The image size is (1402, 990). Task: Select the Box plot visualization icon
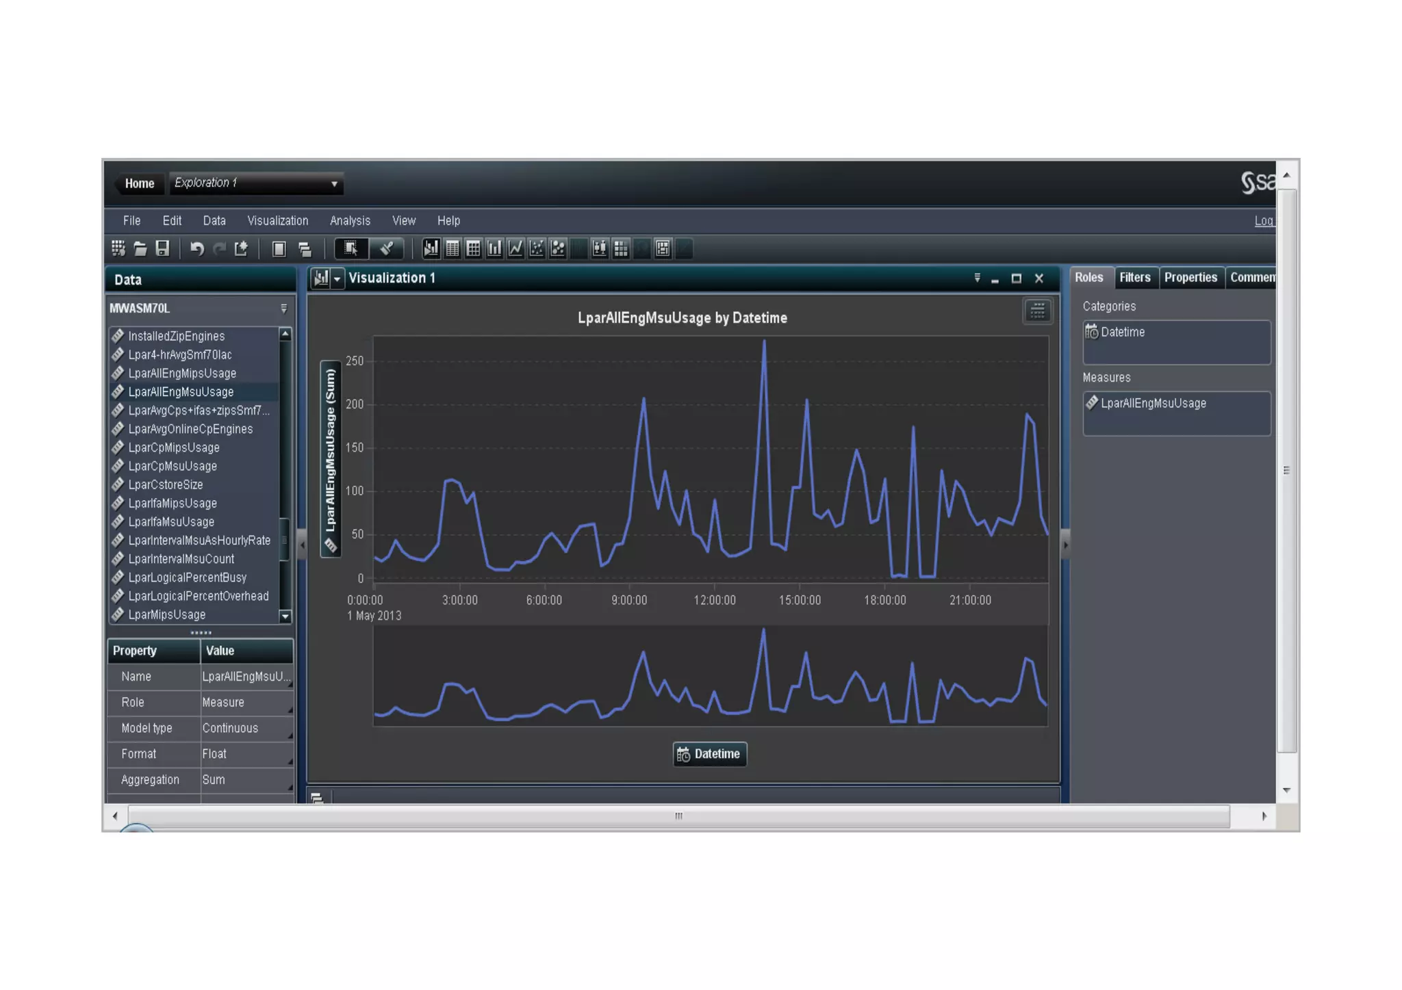(x=600, y=249)
